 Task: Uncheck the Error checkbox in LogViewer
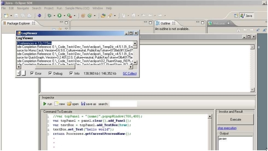[32, 74]
